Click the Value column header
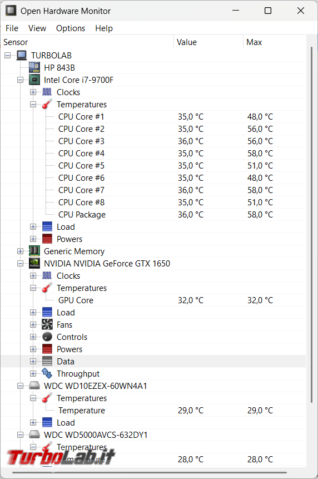 pyautogui.click(x=208, y=42)
